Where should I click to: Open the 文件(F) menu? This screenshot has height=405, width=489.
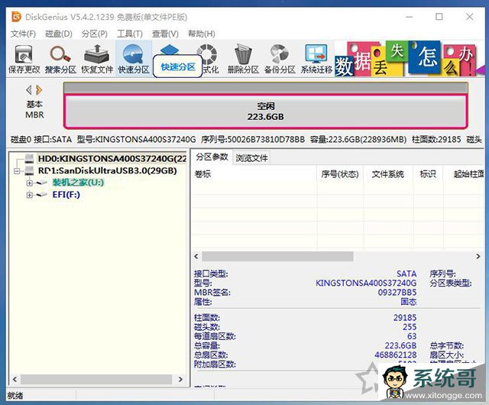click(23, 34)
